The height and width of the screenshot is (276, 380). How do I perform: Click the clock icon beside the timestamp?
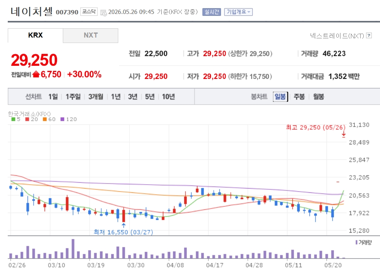(x=104, y=12)
